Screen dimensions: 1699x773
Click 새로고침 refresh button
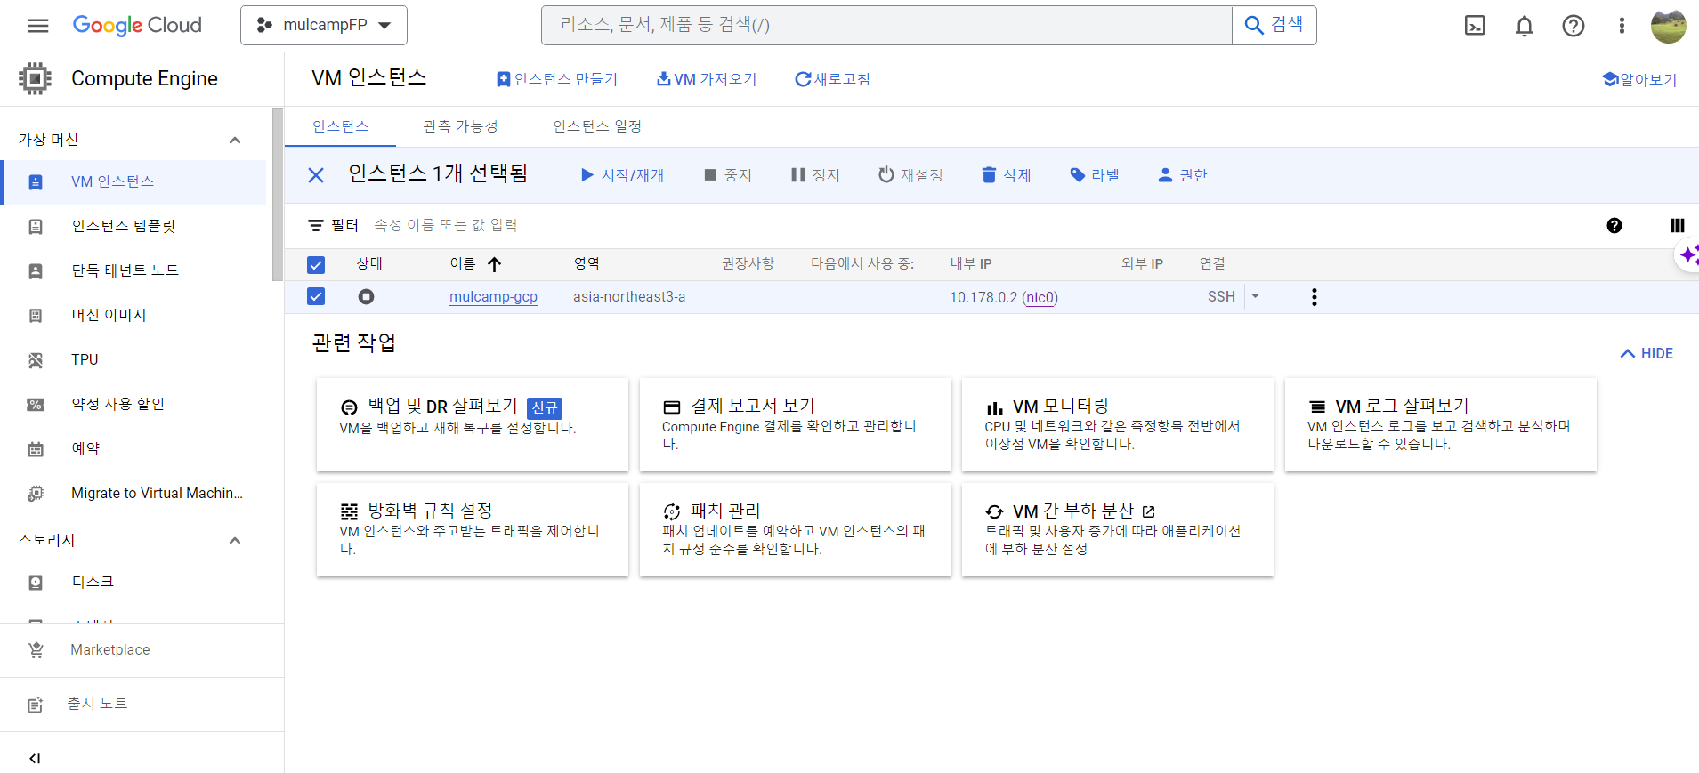(832, 79)
